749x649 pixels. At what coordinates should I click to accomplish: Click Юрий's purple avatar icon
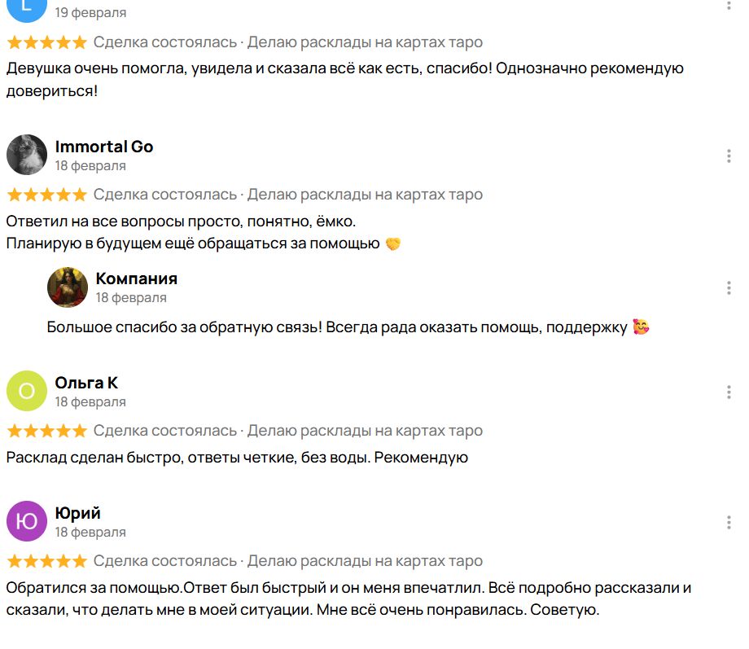pos(27,521)
